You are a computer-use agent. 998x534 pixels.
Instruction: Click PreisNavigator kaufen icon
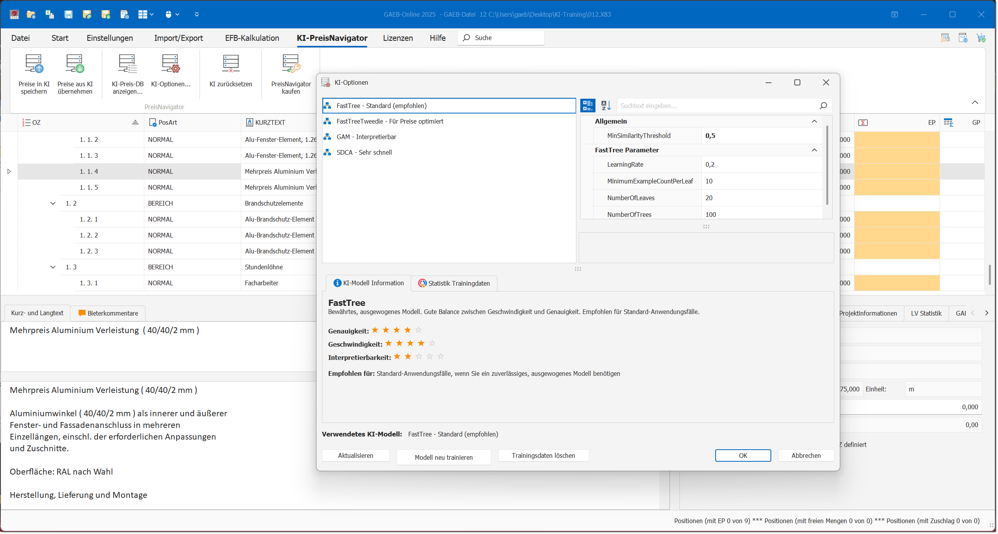[291, 65]
